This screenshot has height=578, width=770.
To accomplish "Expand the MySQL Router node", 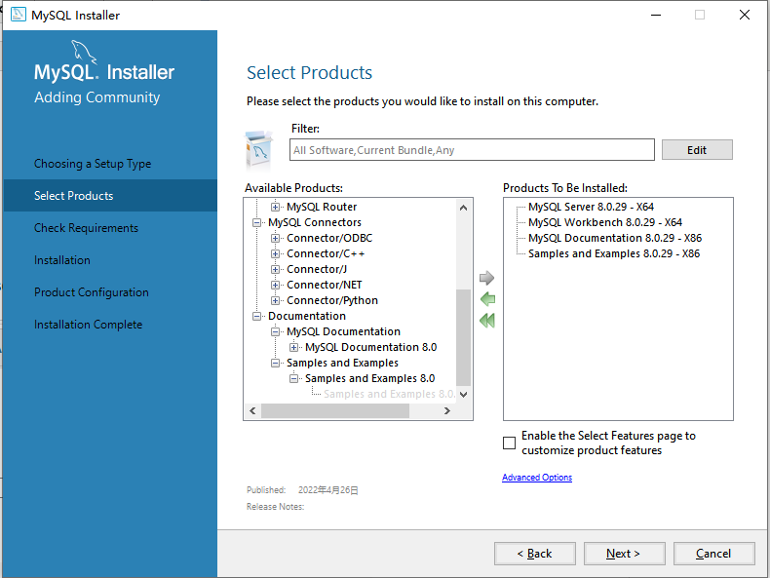I will point(275,207).
